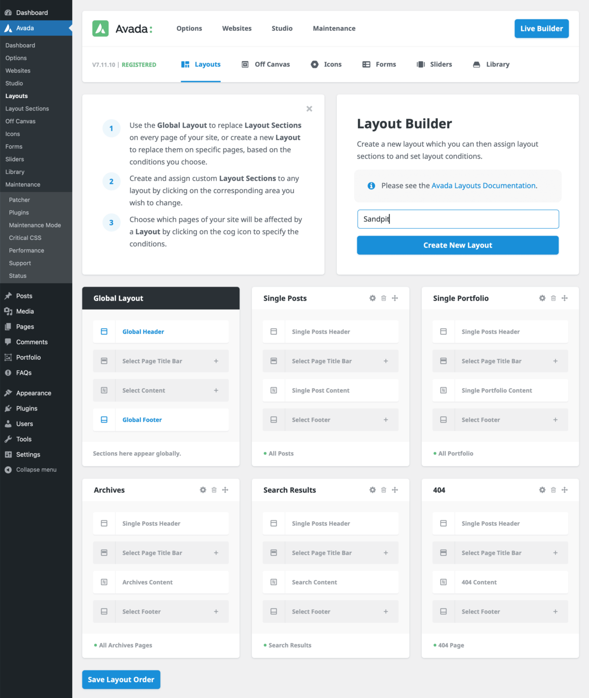Screen dimensions: 589x698
Task: Add a section to the 404 layout
Action: click(x=564, y=489)
